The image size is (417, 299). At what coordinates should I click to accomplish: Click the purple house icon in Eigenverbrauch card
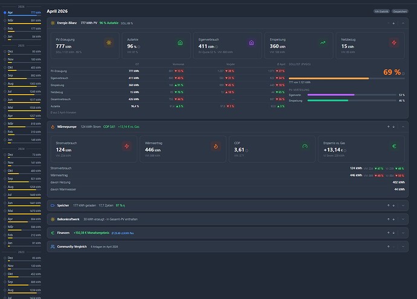pos(251,43)
